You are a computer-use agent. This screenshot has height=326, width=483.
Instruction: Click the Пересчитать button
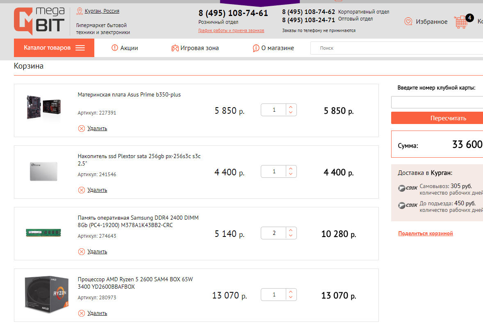click(448, 118)
